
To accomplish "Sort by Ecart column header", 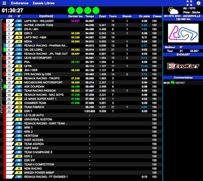I will pyautogui.click(x=103, y=16).
